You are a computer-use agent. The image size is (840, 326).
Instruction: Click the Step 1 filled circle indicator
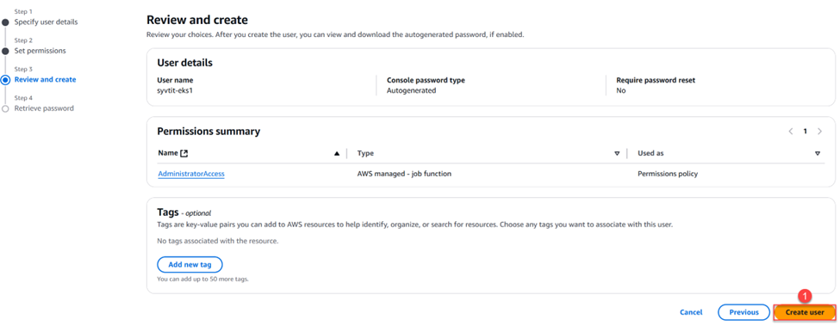[x=5, y=22]
